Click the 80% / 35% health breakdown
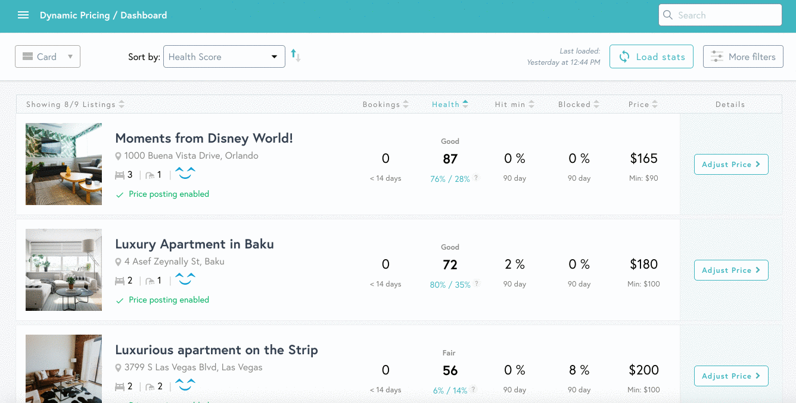 [x=450, y=284]
